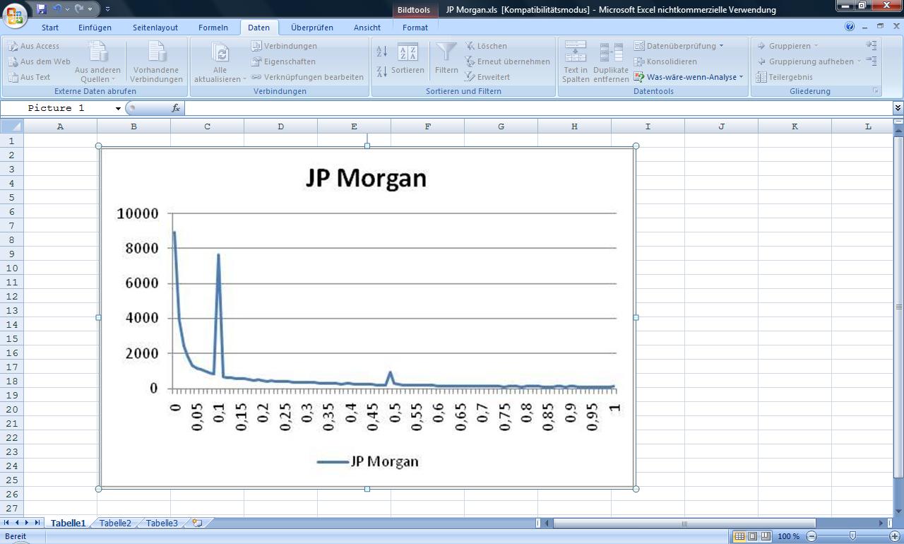Open Excel help question mark icon

coord(850,27)
